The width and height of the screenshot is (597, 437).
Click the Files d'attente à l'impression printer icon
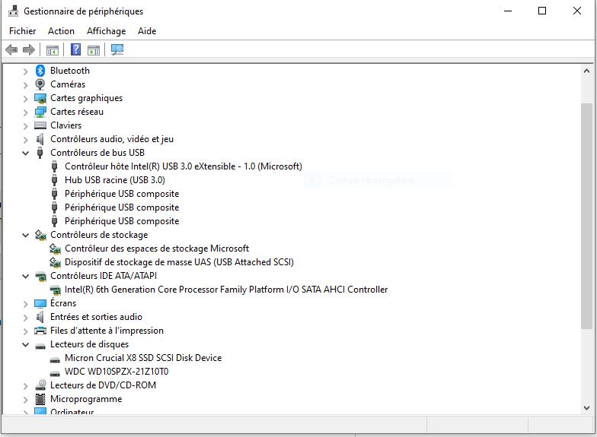point(40,331)
